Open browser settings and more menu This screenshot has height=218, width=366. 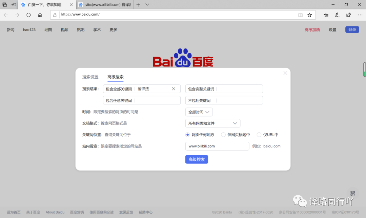(x=360, y=15)
